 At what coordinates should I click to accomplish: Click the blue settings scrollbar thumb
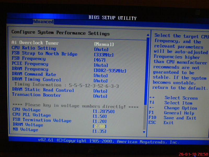pyautogui.click(x=147, y=71)
